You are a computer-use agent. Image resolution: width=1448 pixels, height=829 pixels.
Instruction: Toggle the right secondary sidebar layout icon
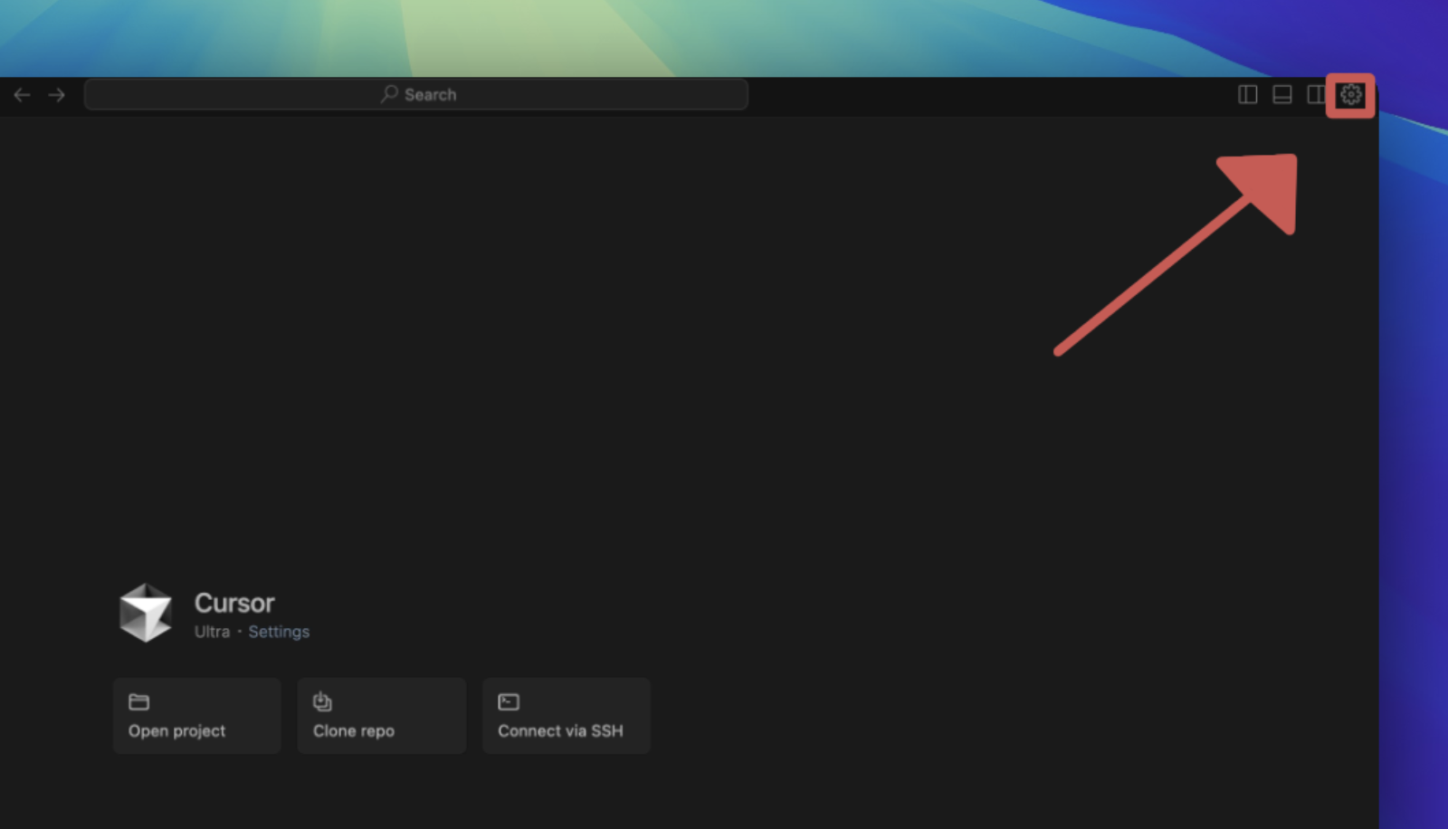pos(1315,94)
